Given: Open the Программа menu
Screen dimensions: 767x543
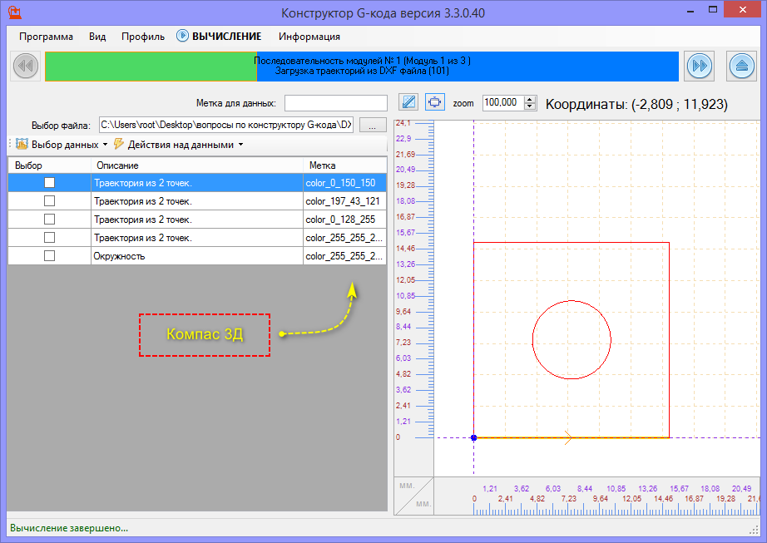Looking at the screenshot, I should coord(46,37).
